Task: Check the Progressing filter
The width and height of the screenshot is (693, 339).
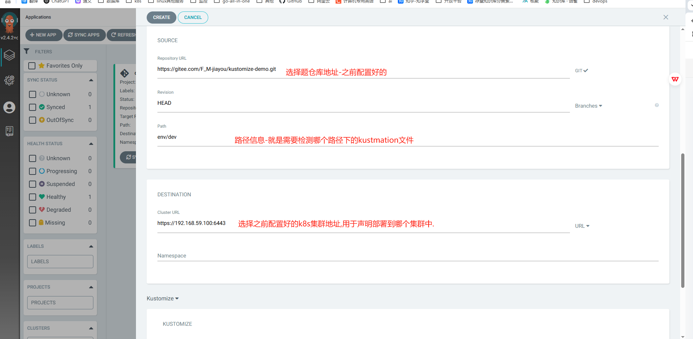Action: 33,171
